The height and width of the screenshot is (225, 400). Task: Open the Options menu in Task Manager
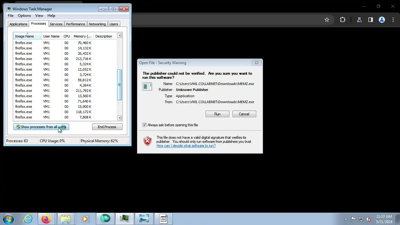point(24,16)
